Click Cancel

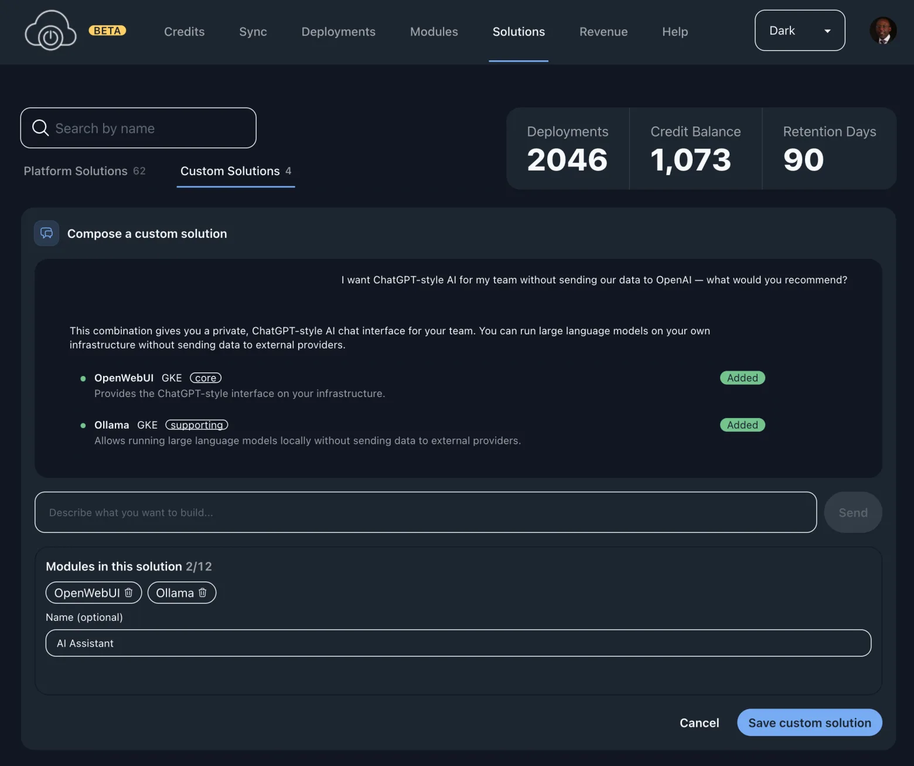pos(699,723)
